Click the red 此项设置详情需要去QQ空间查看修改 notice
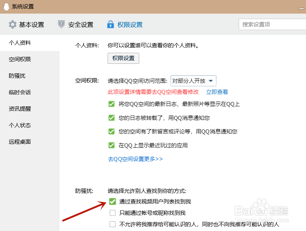This screenshot has height=231, width=306. pos(153,92)
